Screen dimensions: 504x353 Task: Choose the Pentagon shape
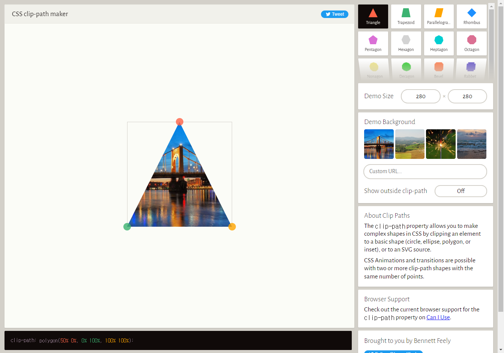tap(373, 43)
